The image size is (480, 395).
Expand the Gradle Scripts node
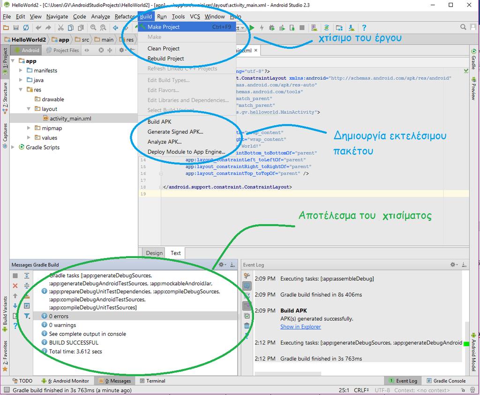point(13,147)
